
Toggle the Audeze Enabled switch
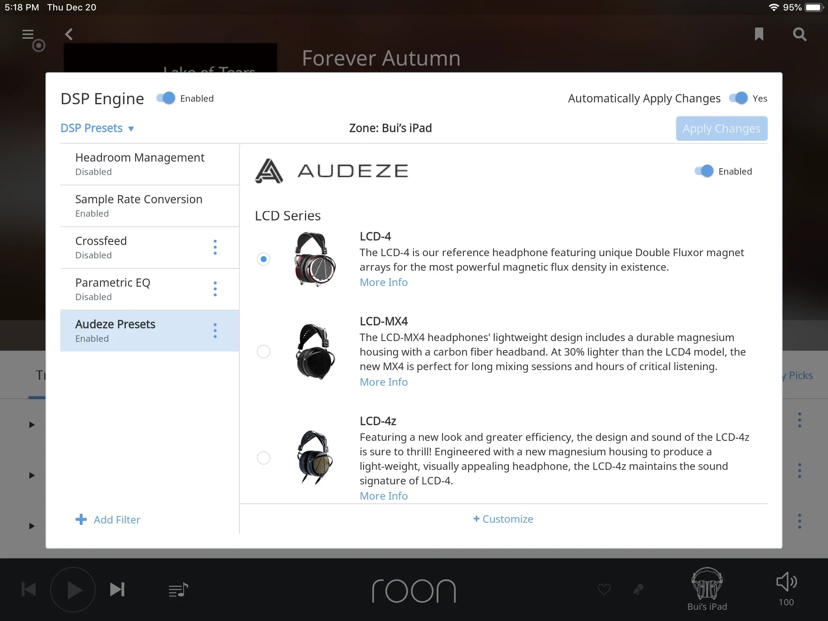(704, 171)
